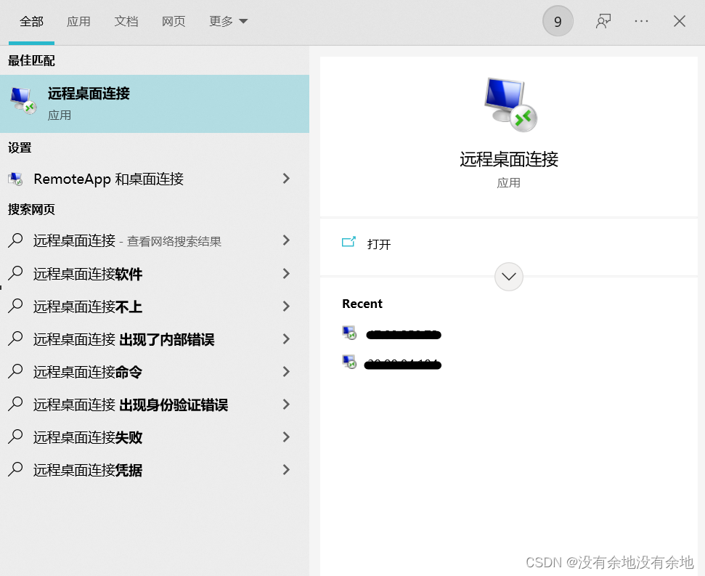Open the 远程桌面连接 best match result
Viewport: 705px width, 576px height.
[x=154, y=104]
